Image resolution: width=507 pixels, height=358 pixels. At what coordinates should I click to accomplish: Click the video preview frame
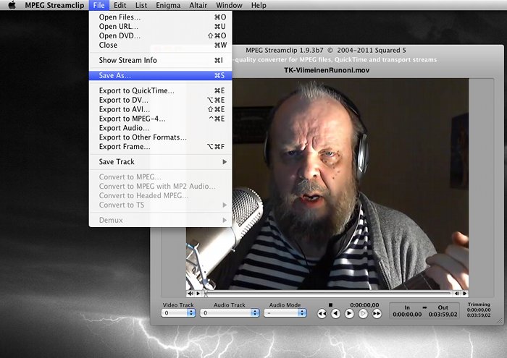pyautogui.click(x=327, y=184)
